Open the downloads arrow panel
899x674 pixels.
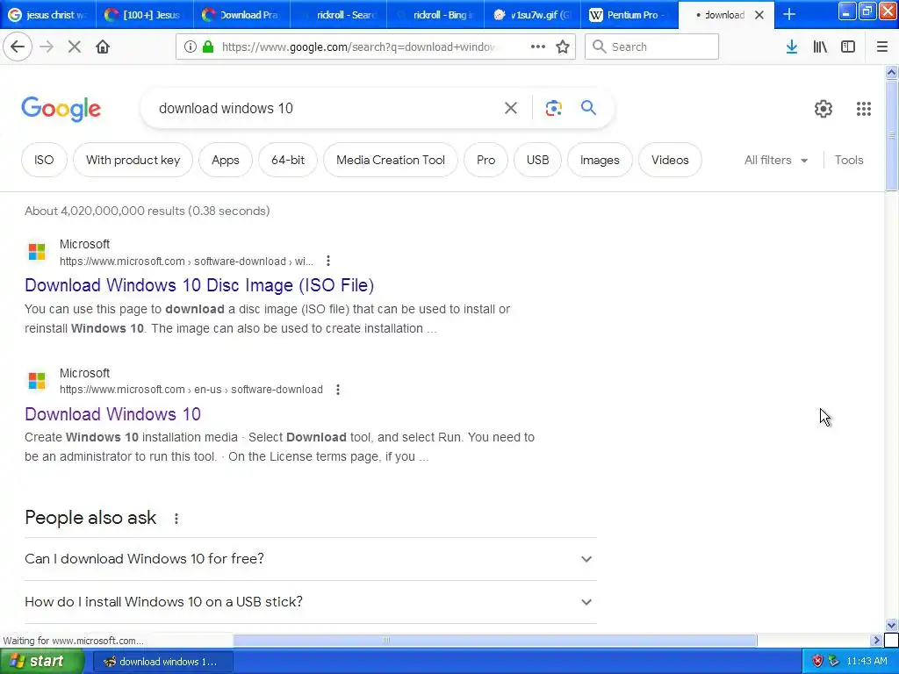click(792, 47)
